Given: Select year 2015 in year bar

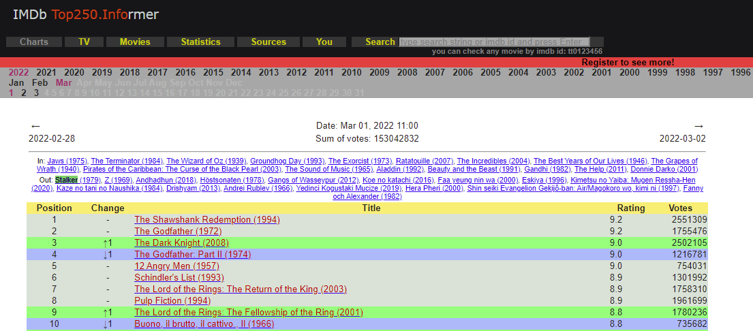Looking at the screenshot, I should coord(213,73).
